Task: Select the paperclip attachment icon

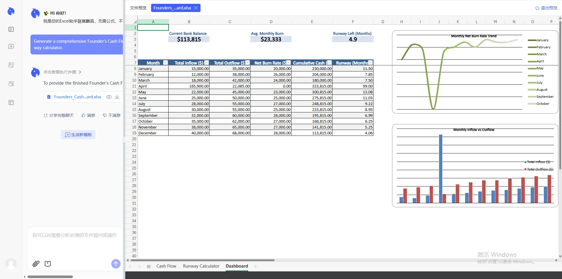Action: click(36, 264)
